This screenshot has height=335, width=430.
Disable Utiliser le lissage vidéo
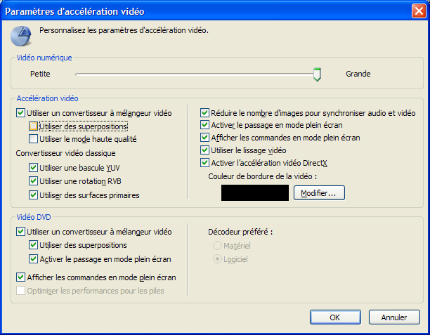point(204,150)
